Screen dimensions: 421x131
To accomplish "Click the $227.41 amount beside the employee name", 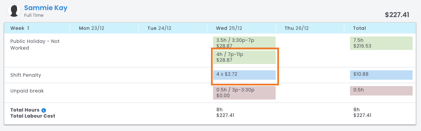I will pyautogui.click(x=397, y=15).
